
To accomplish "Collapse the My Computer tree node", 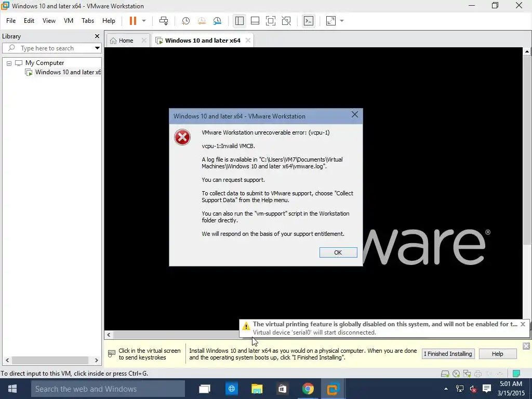I will click(x=9, y=63).
